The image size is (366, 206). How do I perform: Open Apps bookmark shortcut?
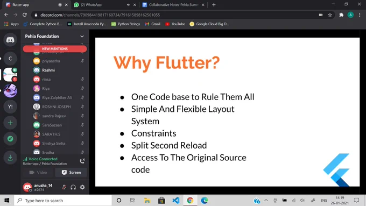click(11, 24)
